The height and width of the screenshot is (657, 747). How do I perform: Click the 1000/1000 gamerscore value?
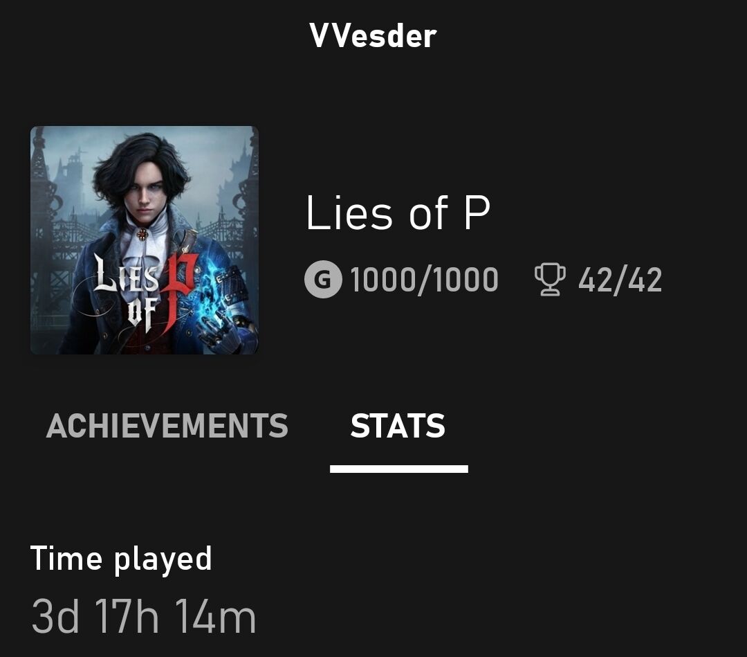pyautogui.click(x=424, y=280)
